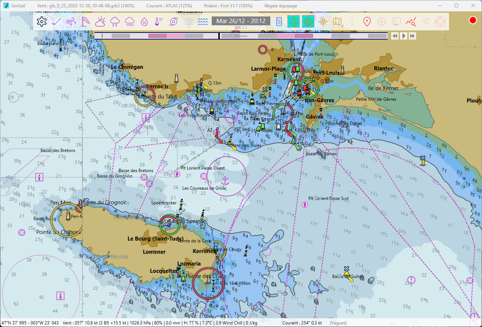Click the compass rose icon
Image resolution: width=482 pixels, height=327 pixels.
pos(323,22)
